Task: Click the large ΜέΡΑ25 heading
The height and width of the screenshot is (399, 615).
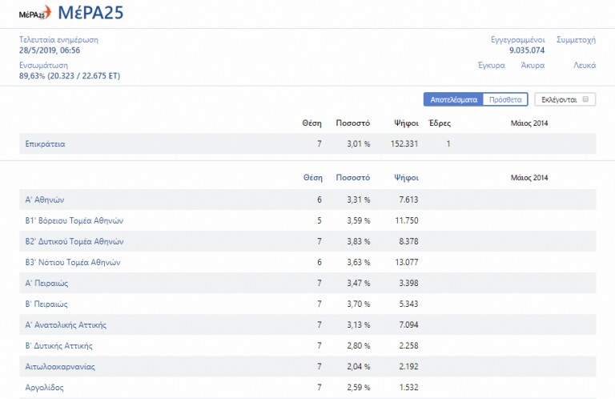Action: tap(90, 13)
